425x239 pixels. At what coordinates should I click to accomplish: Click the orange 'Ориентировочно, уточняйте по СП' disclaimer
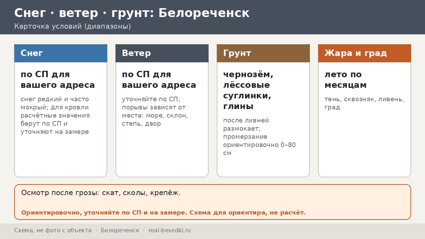pyautogui.click(x=163, y=213)
